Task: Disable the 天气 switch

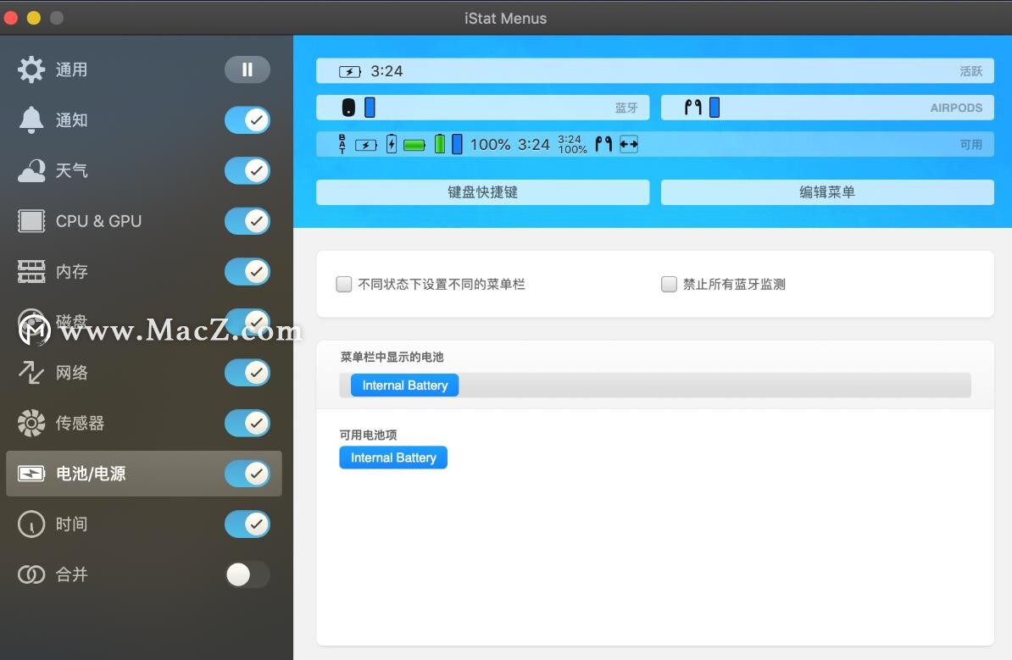Action: point(247,170)
